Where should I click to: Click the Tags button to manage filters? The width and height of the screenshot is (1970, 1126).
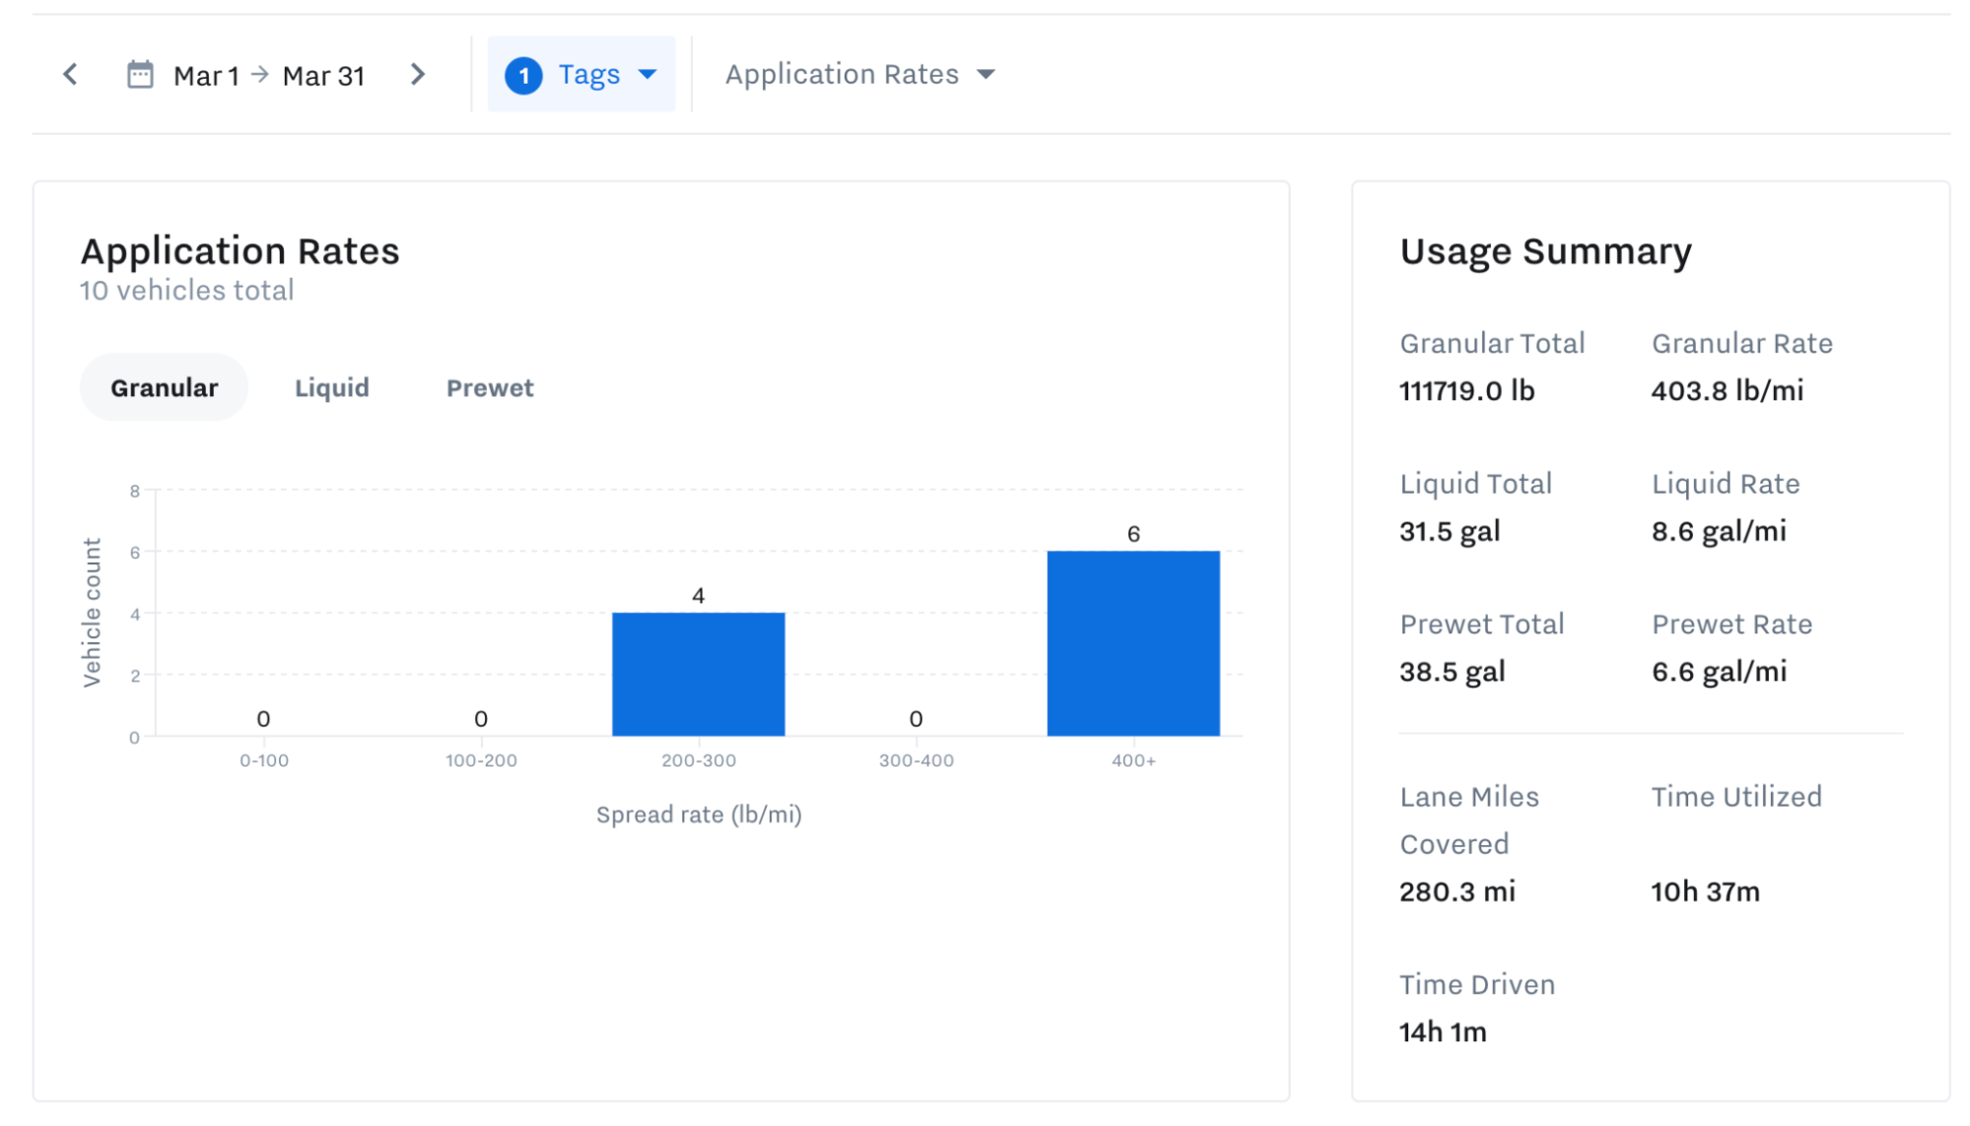(x=580, y=74)
